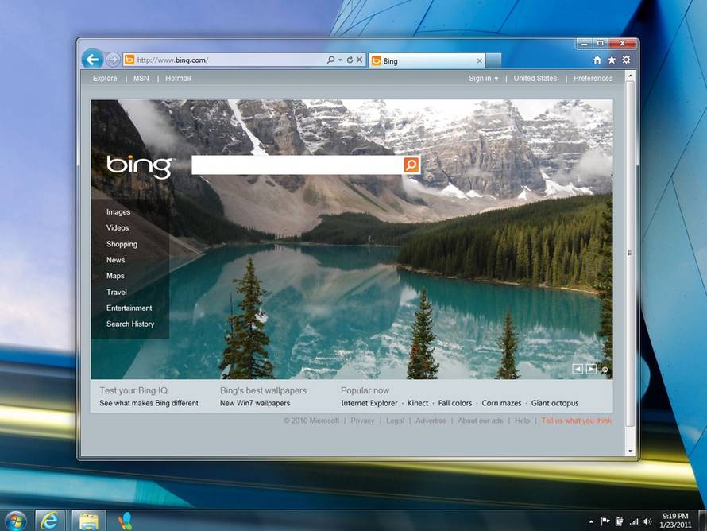Open Internet Explorer Tools gear

(x=626, y=60)
